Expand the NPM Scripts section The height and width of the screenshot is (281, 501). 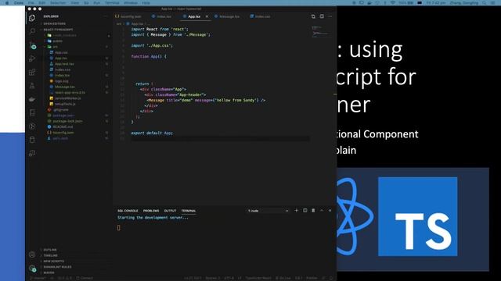click(53, 261)
